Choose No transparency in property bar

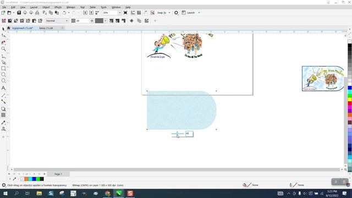pyautogui.click(x=4, y=21)
